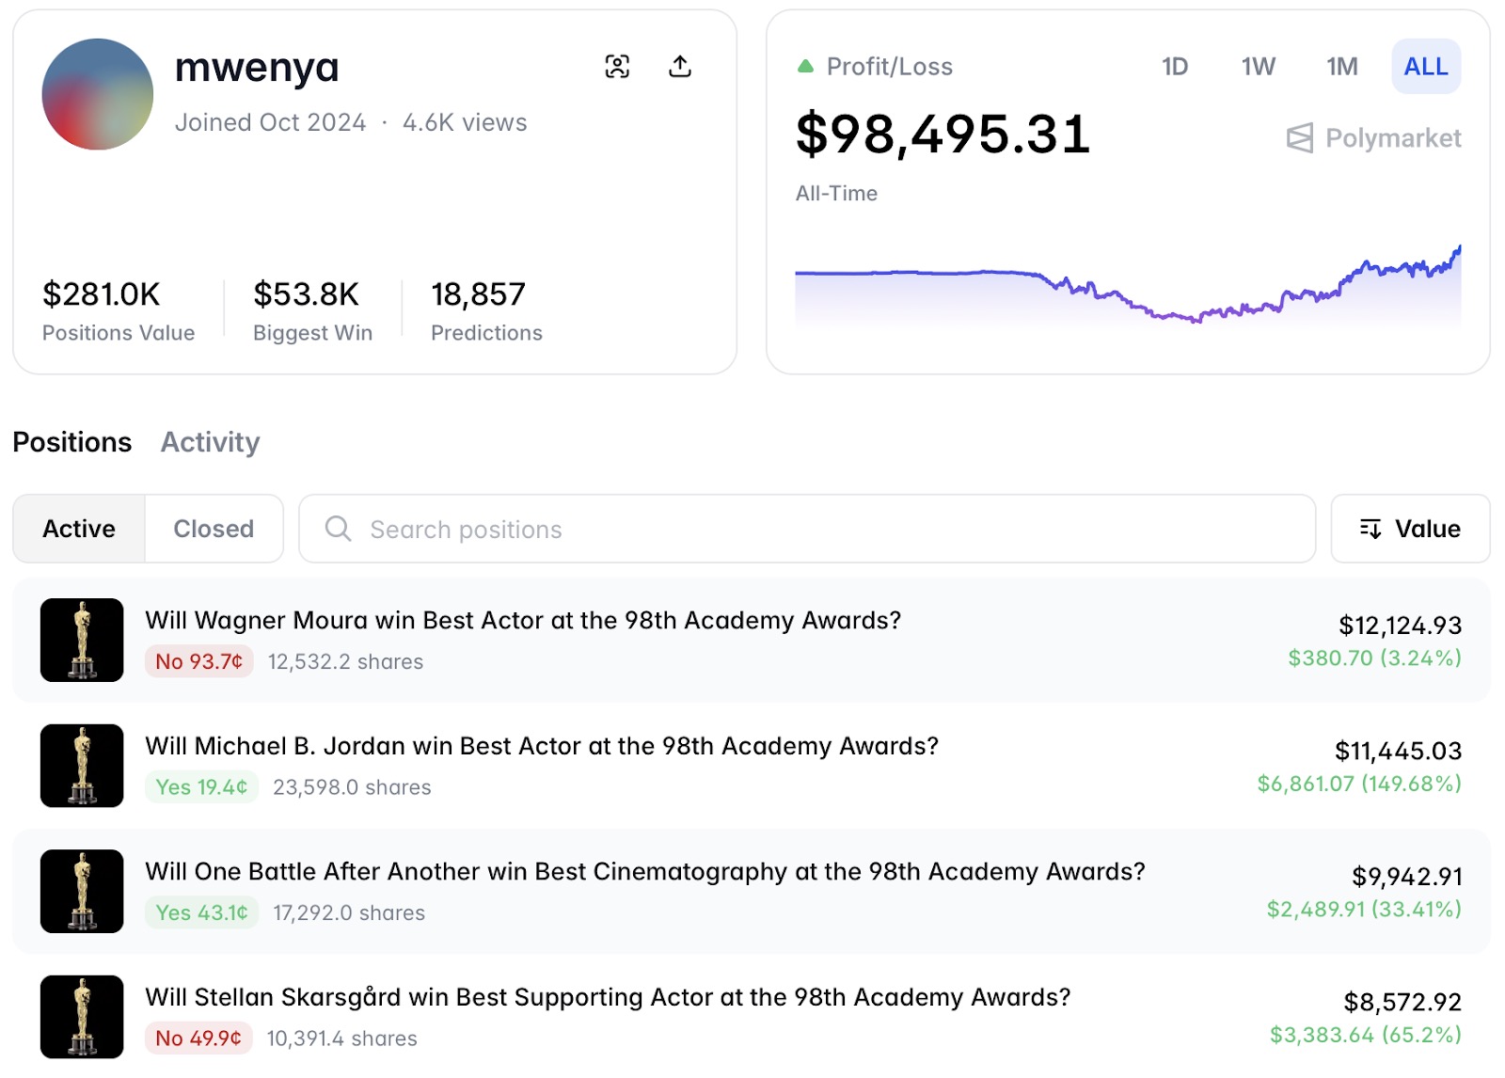The image size is (1505, 1078).
Task: Open the Wagner Moura Oscar statue thumbnail
Action: 82,640
